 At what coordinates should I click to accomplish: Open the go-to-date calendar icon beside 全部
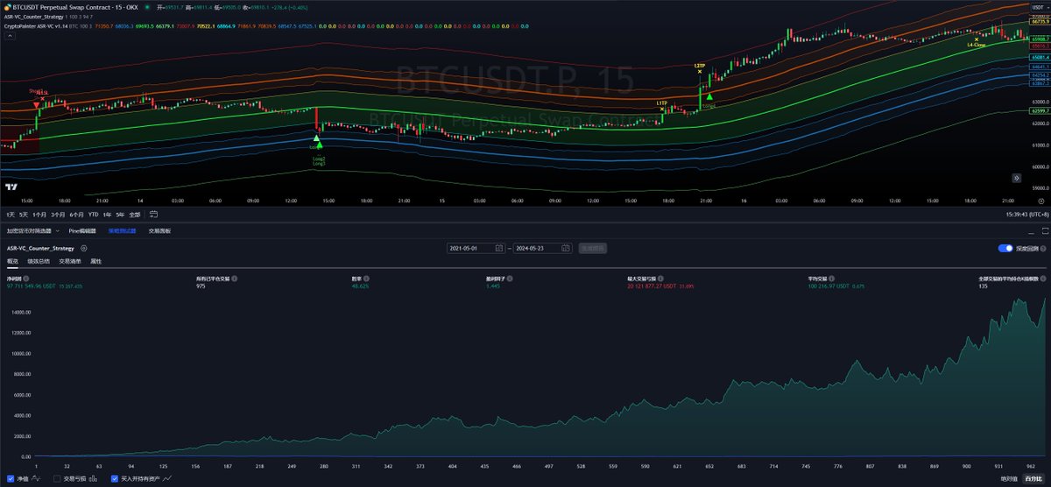pos(153,214)
